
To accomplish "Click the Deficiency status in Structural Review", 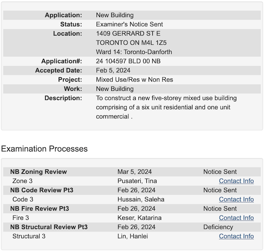I will pyautogui.click(x=218, y=227).
